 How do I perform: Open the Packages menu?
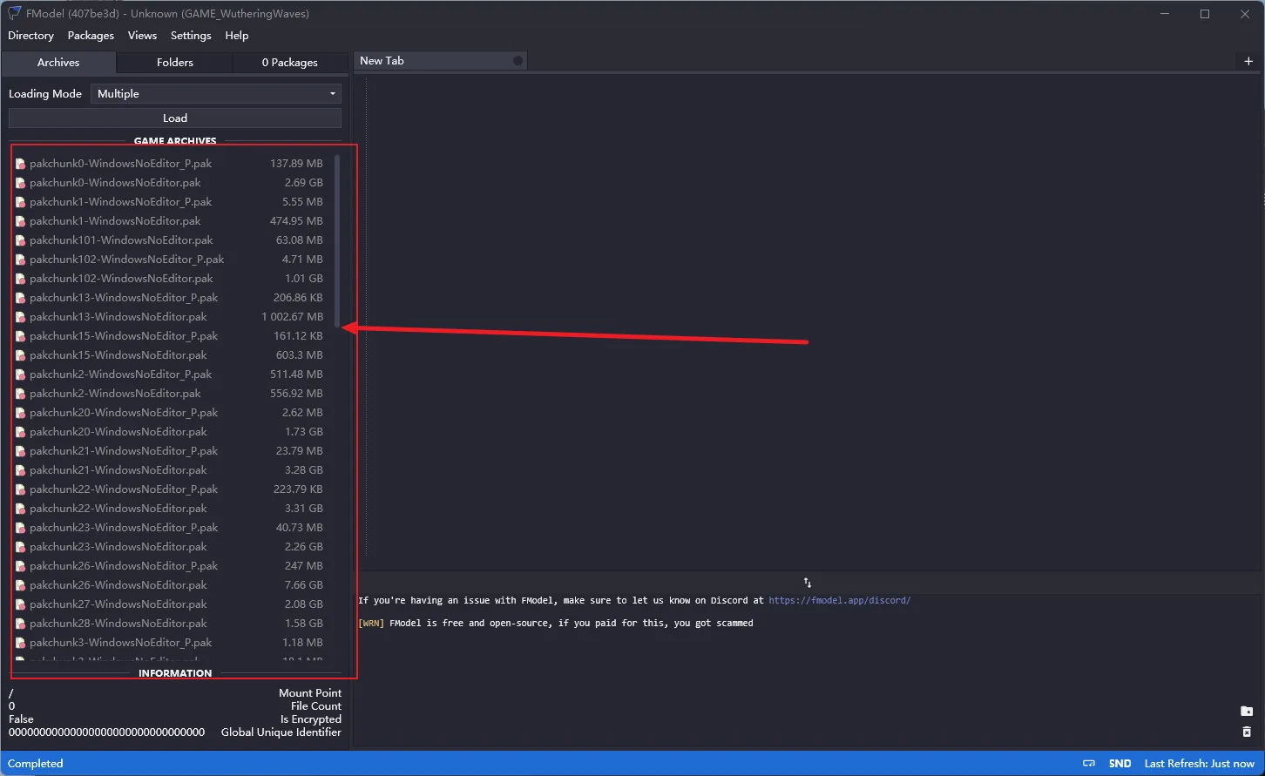tap(91, 36)
